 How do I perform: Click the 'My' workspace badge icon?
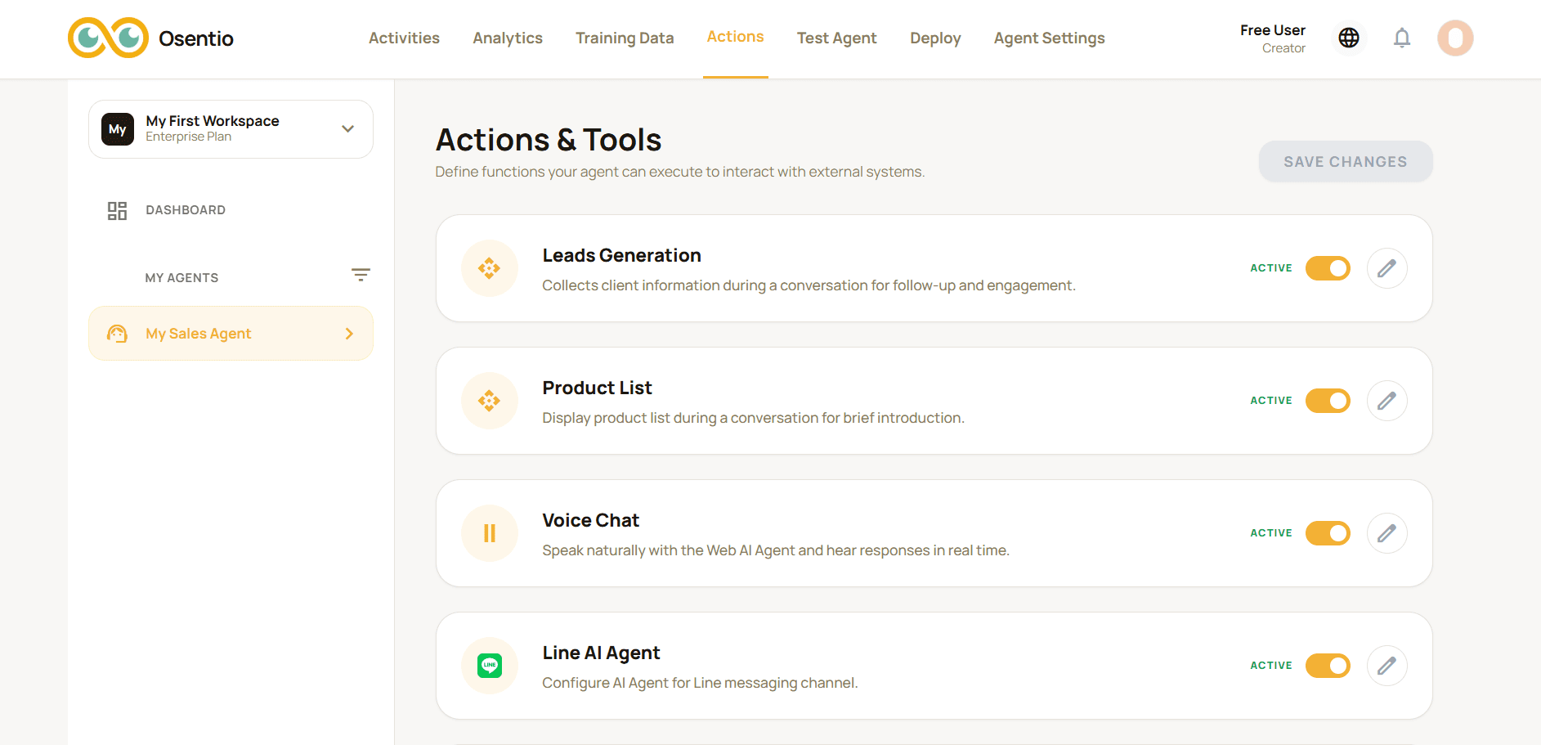coord(118,129)
